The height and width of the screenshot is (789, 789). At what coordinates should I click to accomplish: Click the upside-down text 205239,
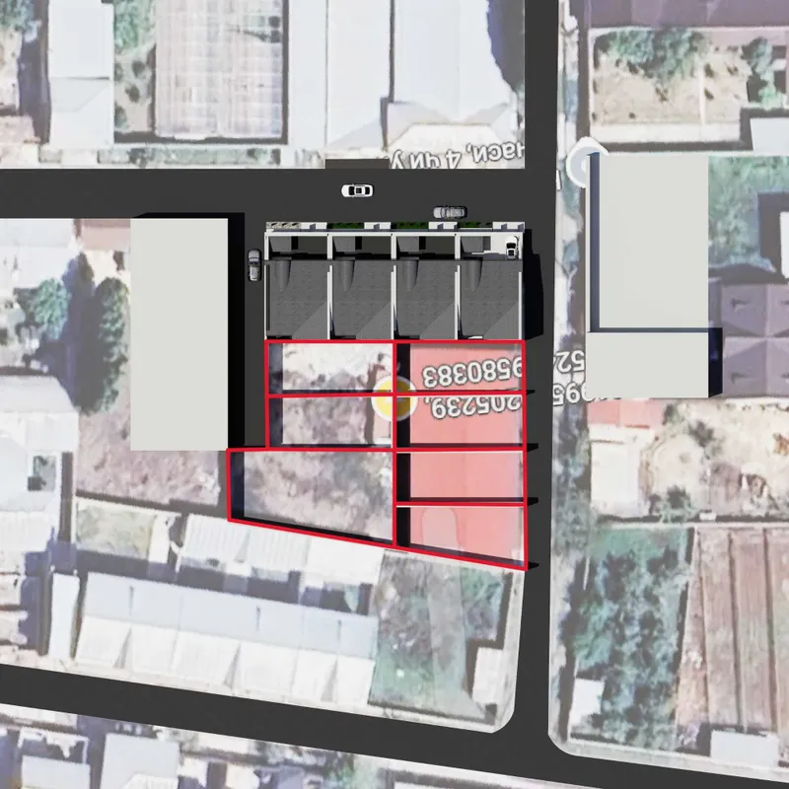475,405
